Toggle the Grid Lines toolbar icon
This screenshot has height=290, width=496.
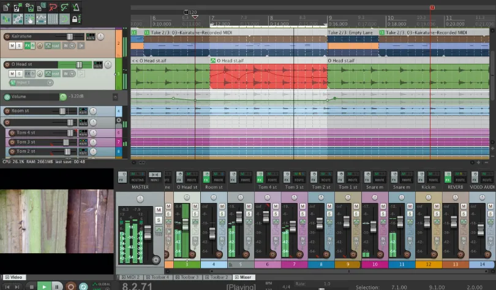(53, 19)
